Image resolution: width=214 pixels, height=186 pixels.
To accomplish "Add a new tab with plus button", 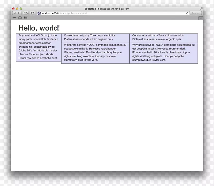I will point(201,18).
